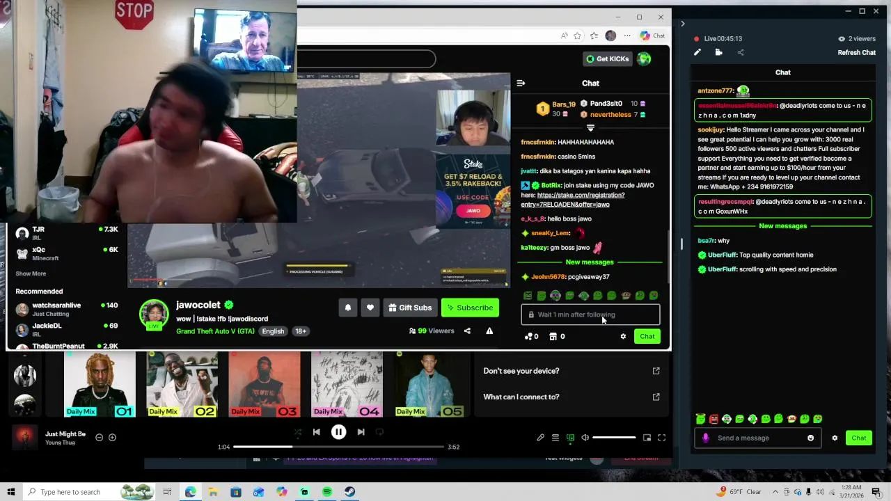Click the minus icon beside Just Might Be
This screenshot has width=891, height=501.
click(99, 438)
